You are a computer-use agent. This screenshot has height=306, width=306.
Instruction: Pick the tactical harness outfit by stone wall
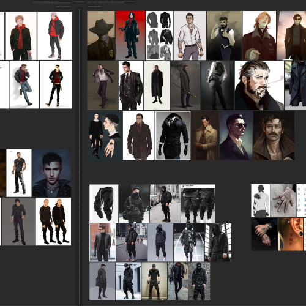(x=200, y=281)
